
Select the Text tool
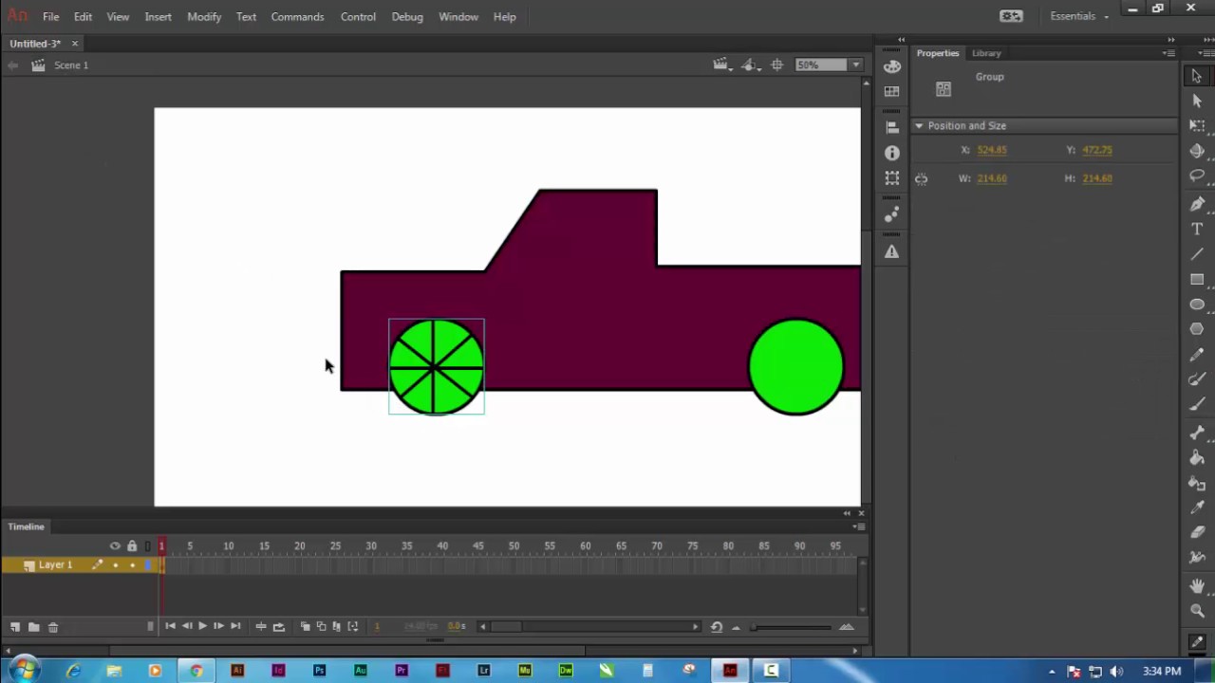point(1197,229)
